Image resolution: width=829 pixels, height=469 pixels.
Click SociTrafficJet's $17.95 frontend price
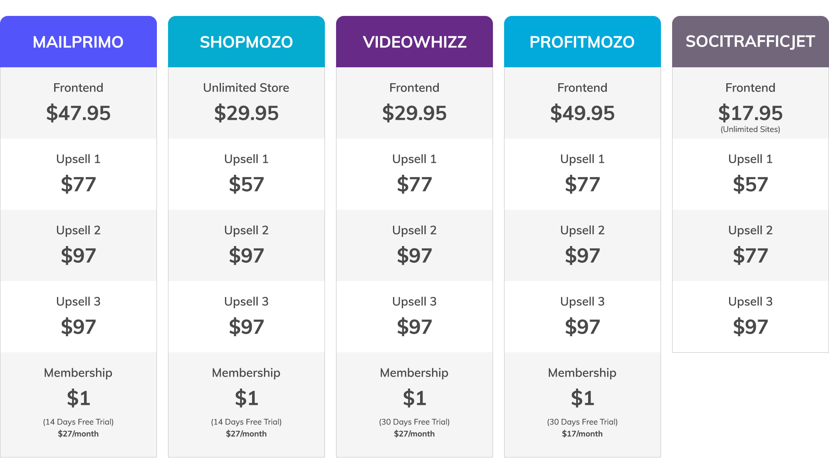point(750,113)
